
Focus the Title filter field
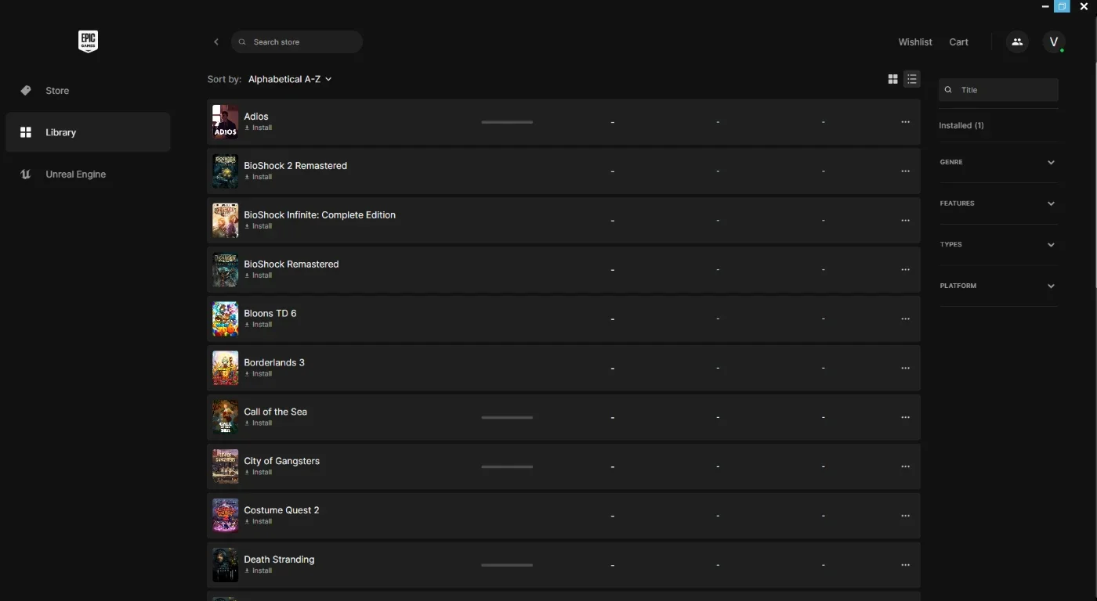(x=998, y=90)
